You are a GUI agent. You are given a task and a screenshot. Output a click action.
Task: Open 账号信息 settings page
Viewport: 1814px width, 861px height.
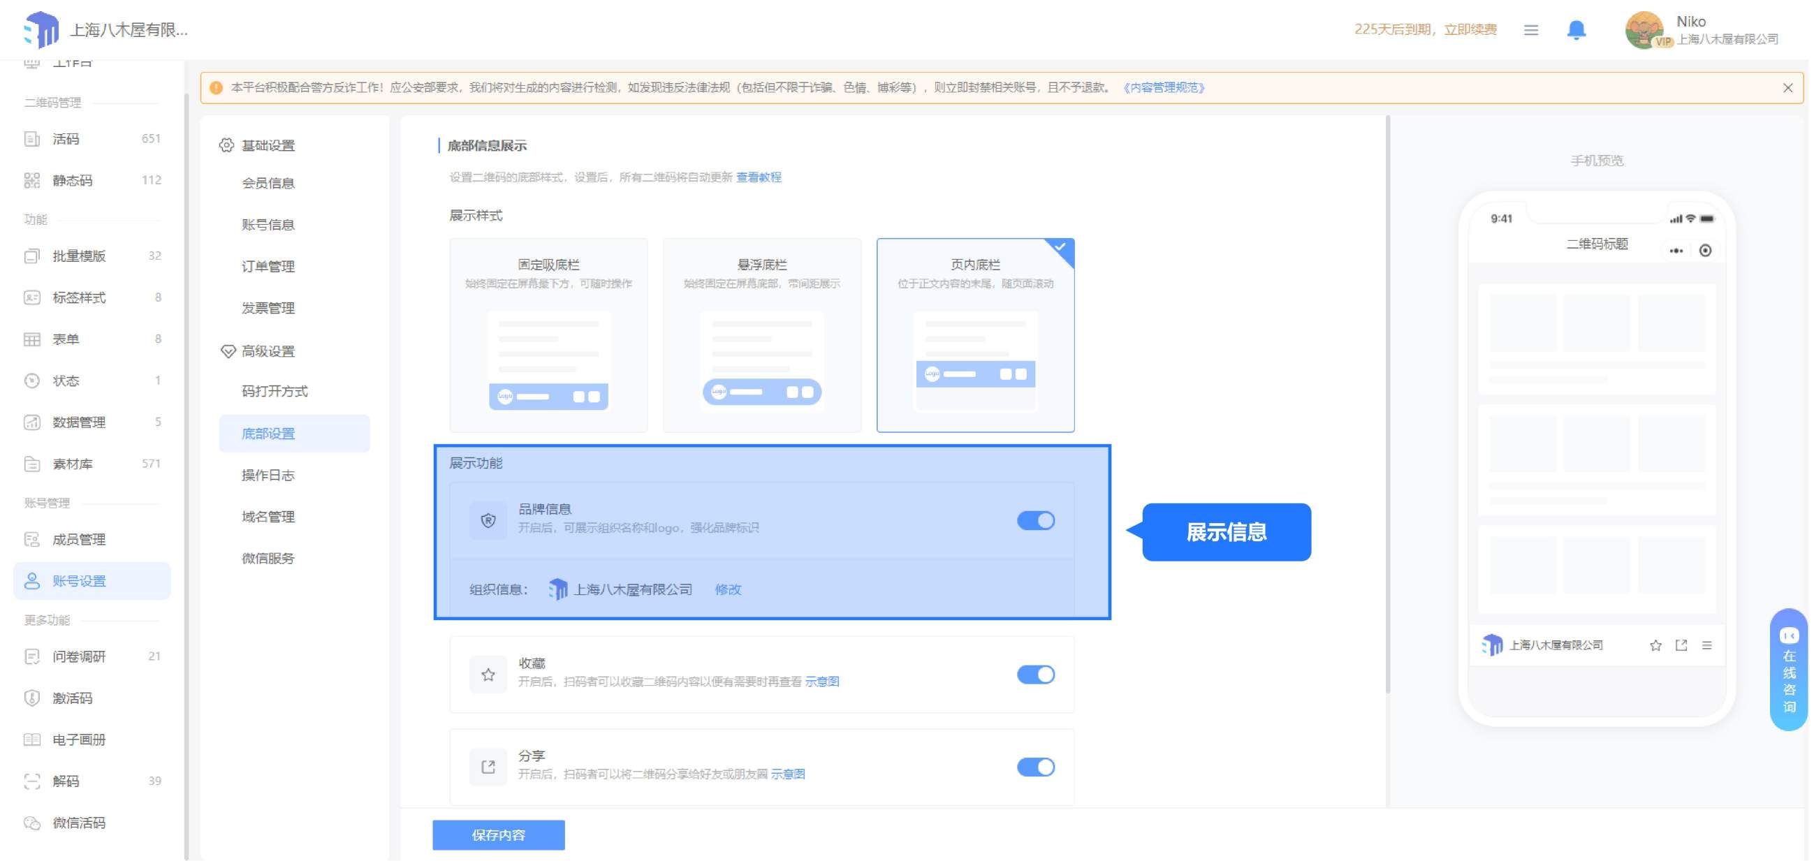coord(268,225)
